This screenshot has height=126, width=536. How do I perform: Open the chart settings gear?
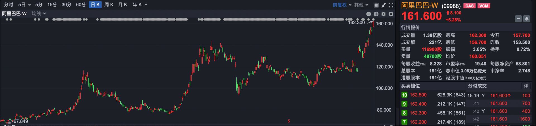point(384,14)
